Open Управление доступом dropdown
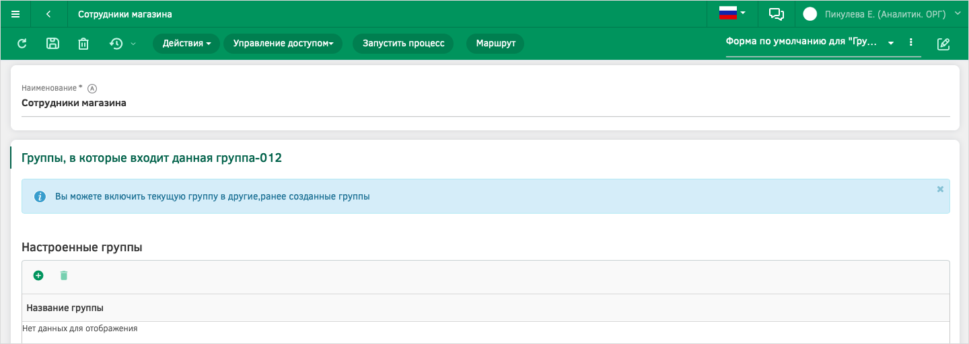 pyautogui.click(x=283, y=44)
